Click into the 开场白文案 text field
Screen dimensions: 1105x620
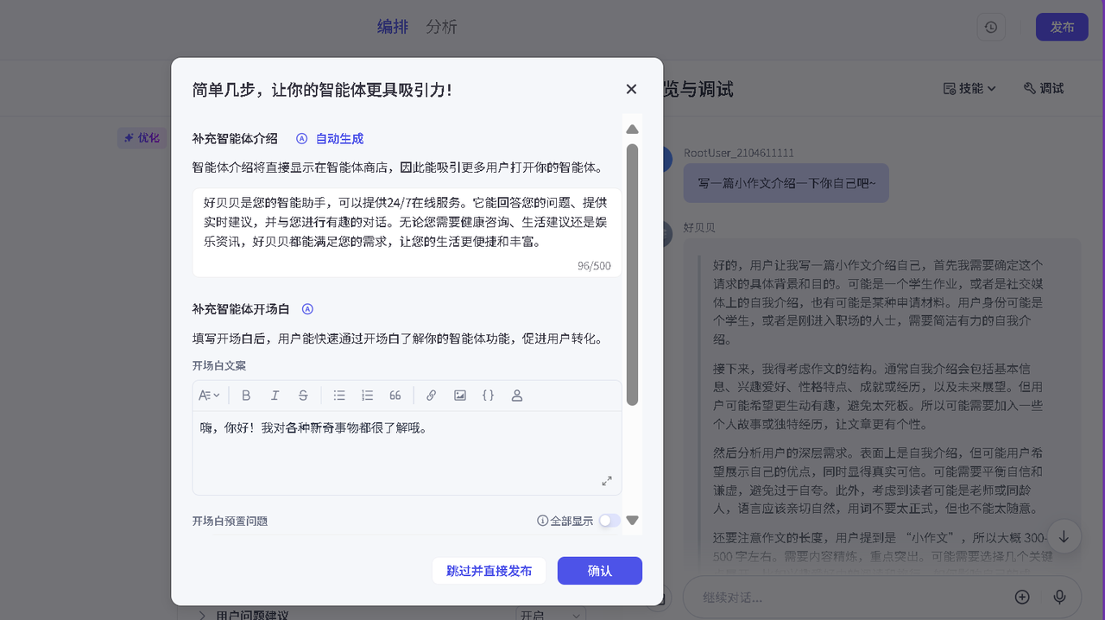point(407,452)
